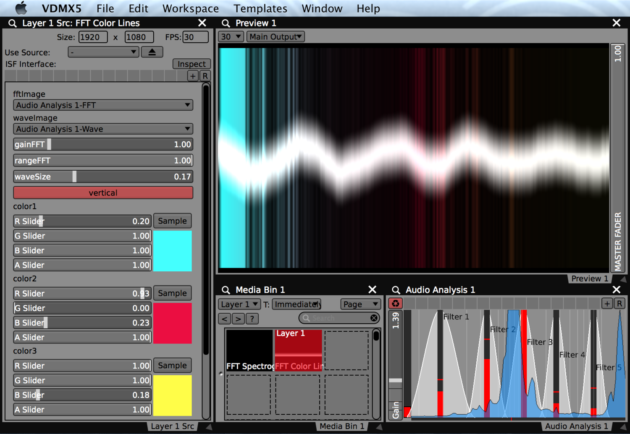Close the Preview 1 panel
Screen dimensions: 630x434
click(616, 23)
